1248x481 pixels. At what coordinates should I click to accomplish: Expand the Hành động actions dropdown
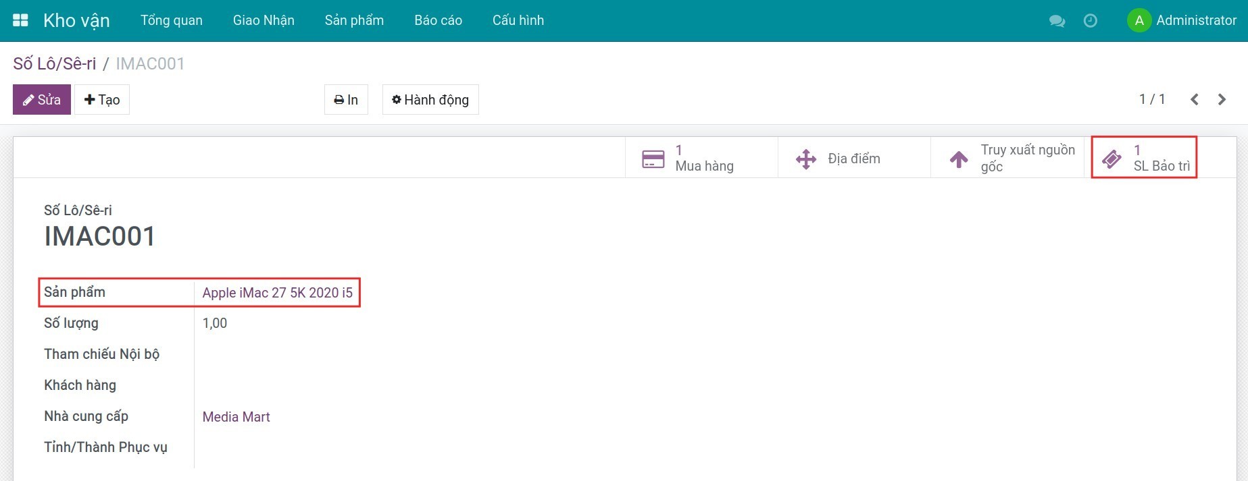coord(430,100)
